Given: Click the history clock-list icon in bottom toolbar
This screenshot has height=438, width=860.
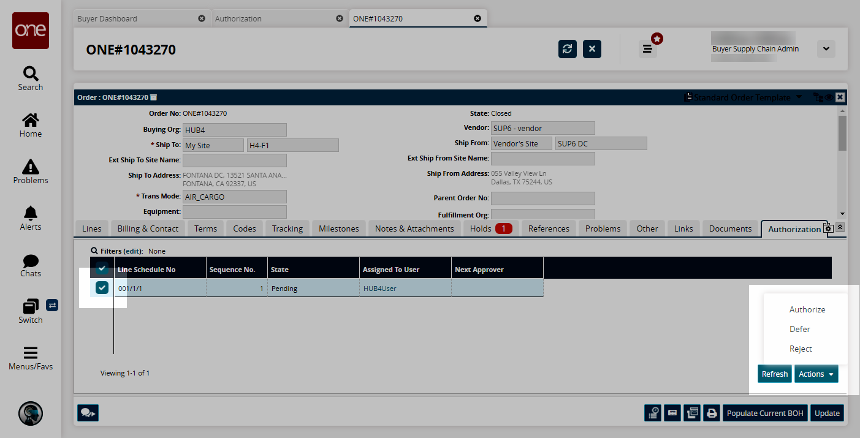Looking at the screenshot, I should (653, 413).
